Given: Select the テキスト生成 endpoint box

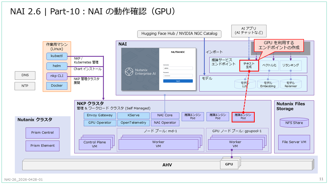Looking at the screenshot, I should (249, 65).
